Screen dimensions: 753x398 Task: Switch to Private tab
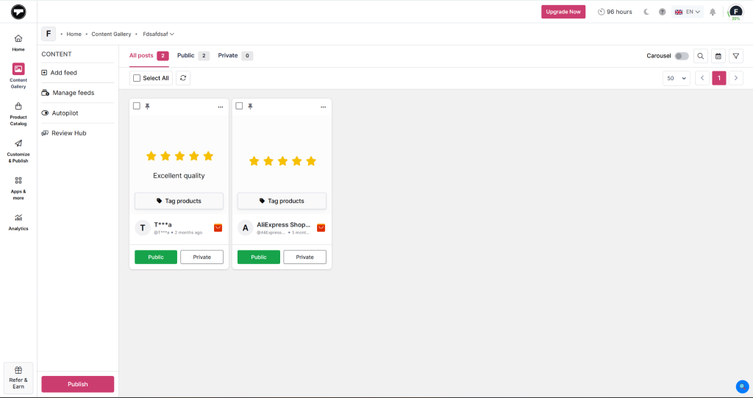(x=235, y=56)
